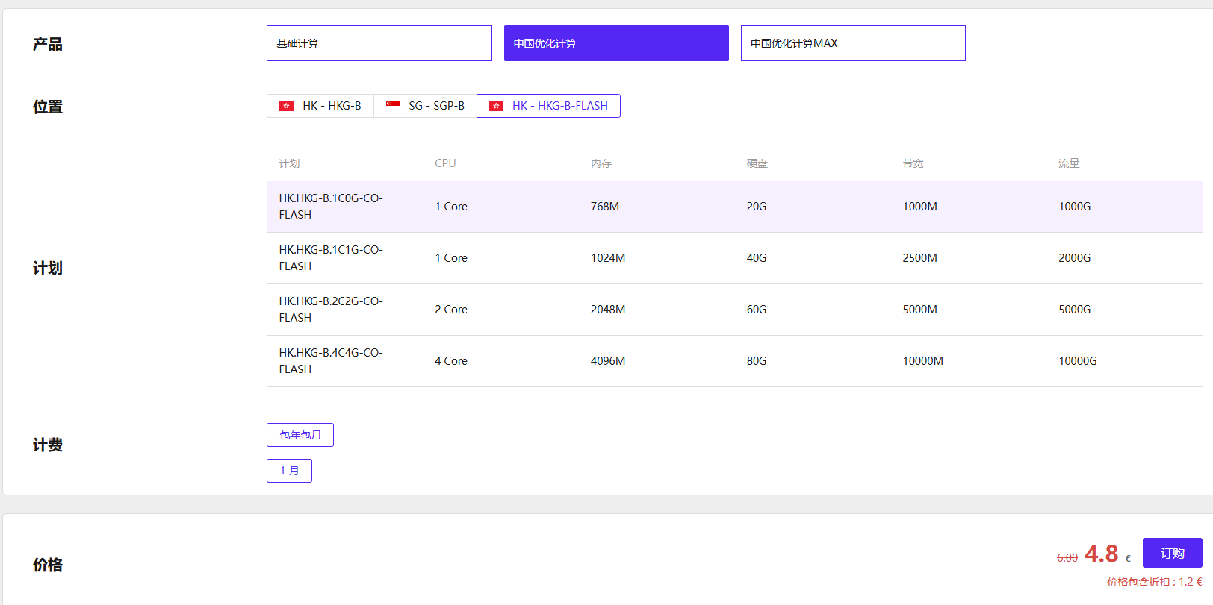Click the 20G disk value
1213x605 pixels.
pos(757,207)
